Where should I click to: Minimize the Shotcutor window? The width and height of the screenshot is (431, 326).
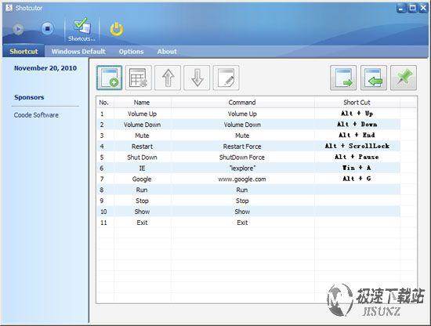tap(401, 9)
